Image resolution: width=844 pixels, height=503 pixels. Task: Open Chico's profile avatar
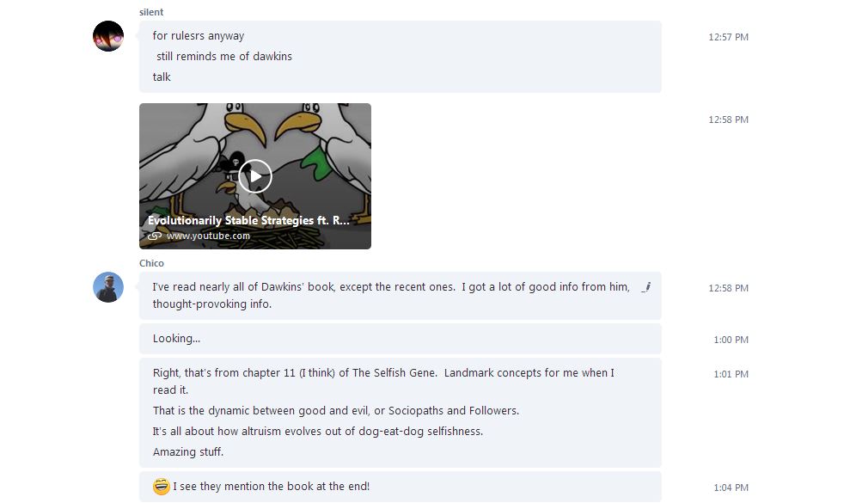click(x=108, y=287)
